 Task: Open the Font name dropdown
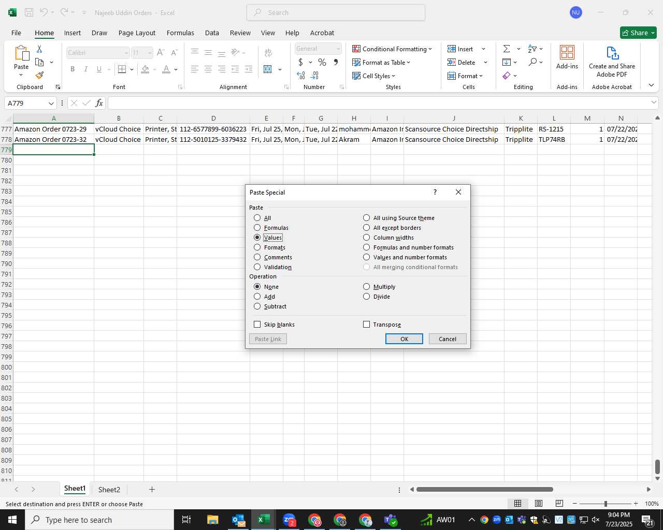click(x=126, y=53)
